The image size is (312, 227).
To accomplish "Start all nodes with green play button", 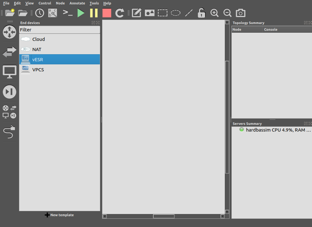I will tap(81, 13).
